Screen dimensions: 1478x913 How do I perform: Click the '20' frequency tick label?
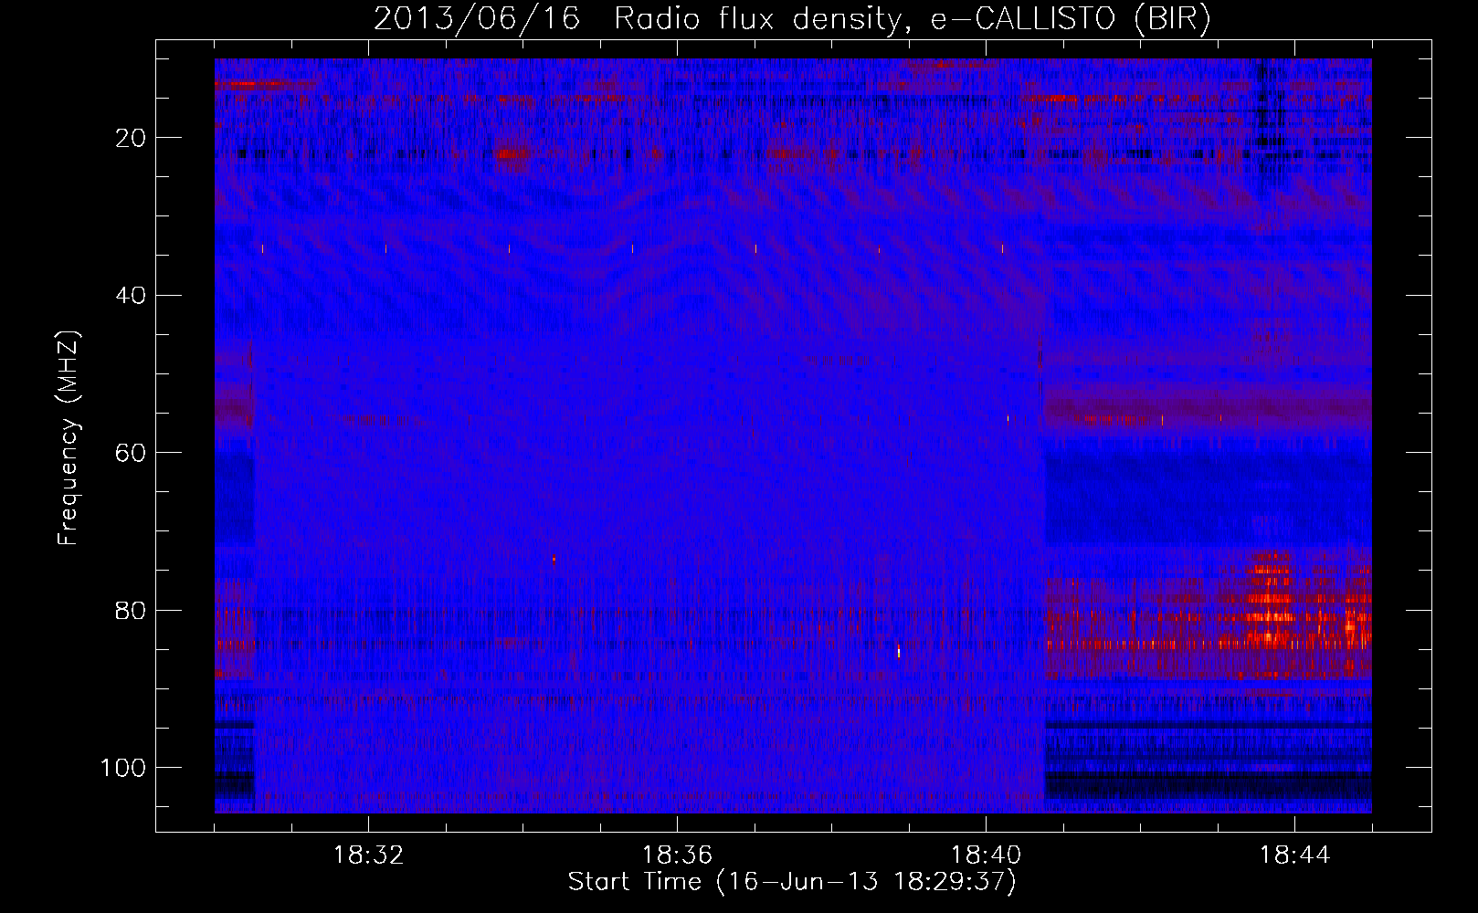[x=131, y=138]
